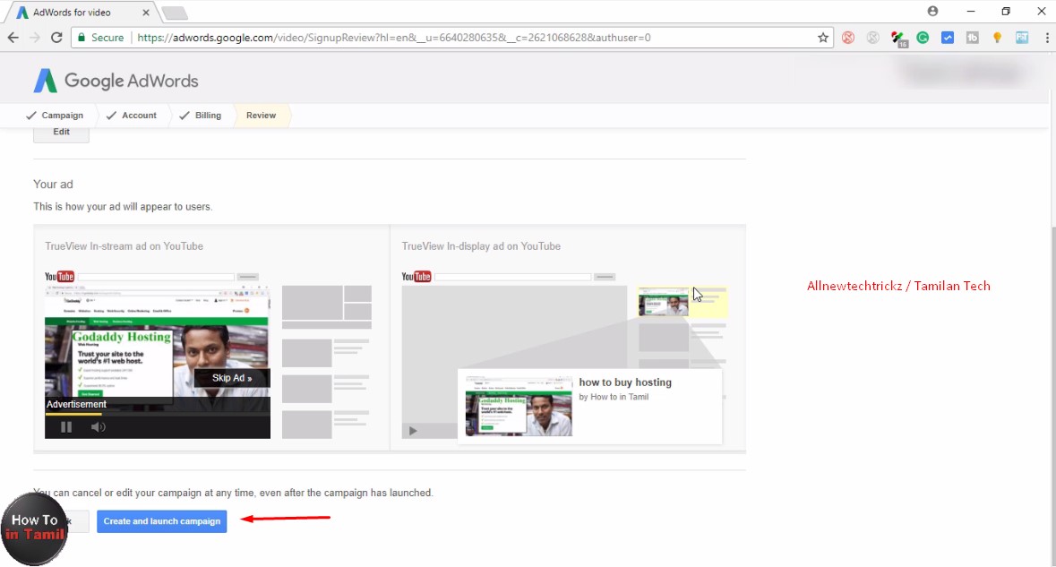Click the in-display preview YouTube logo
The image size is (1056, 567).
[x=416, y=277]
